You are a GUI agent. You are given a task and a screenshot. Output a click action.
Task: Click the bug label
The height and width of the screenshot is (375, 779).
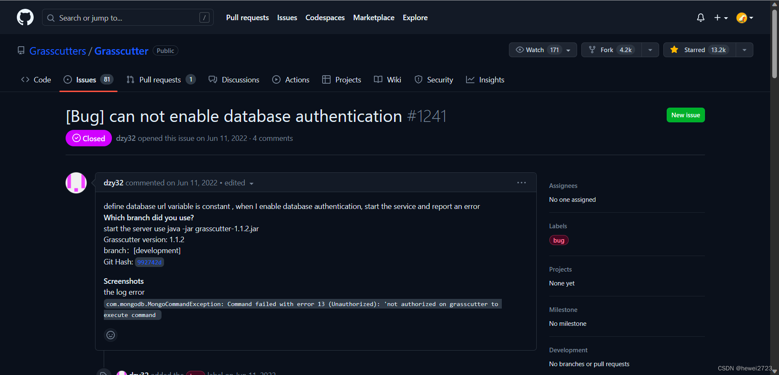559,240
